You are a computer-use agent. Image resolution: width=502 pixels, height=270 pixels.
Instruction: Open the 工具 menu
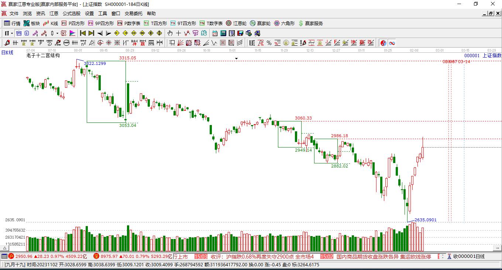[103, 14]
